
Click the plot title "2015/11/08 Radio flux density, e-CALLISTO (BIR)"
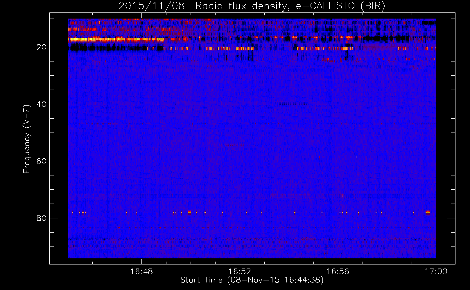click(252, 6)
